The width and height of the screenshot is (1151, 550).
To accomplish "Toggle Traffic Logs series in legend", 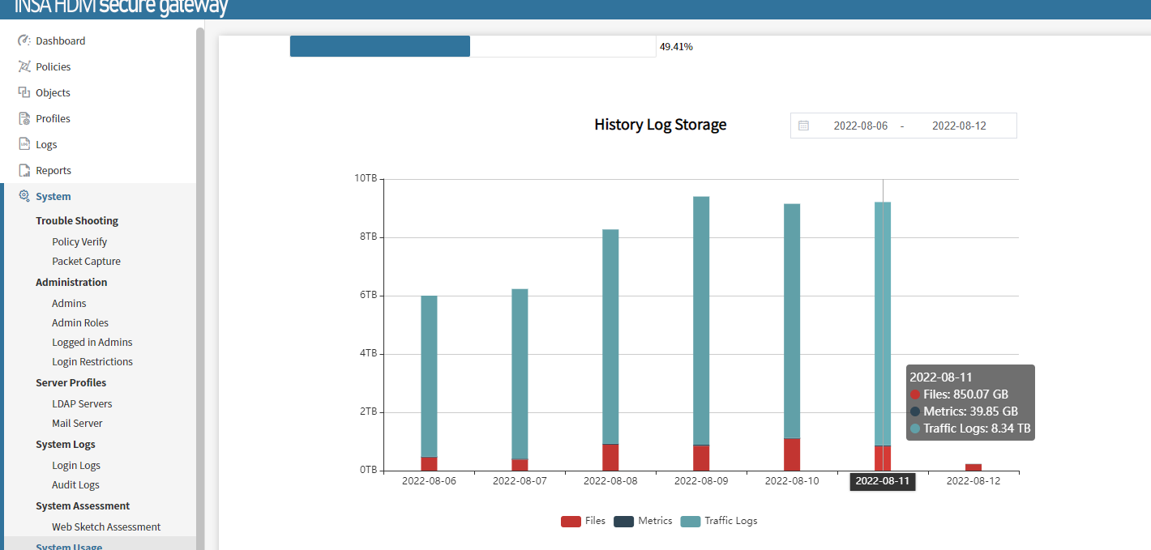I will (719, 521).
